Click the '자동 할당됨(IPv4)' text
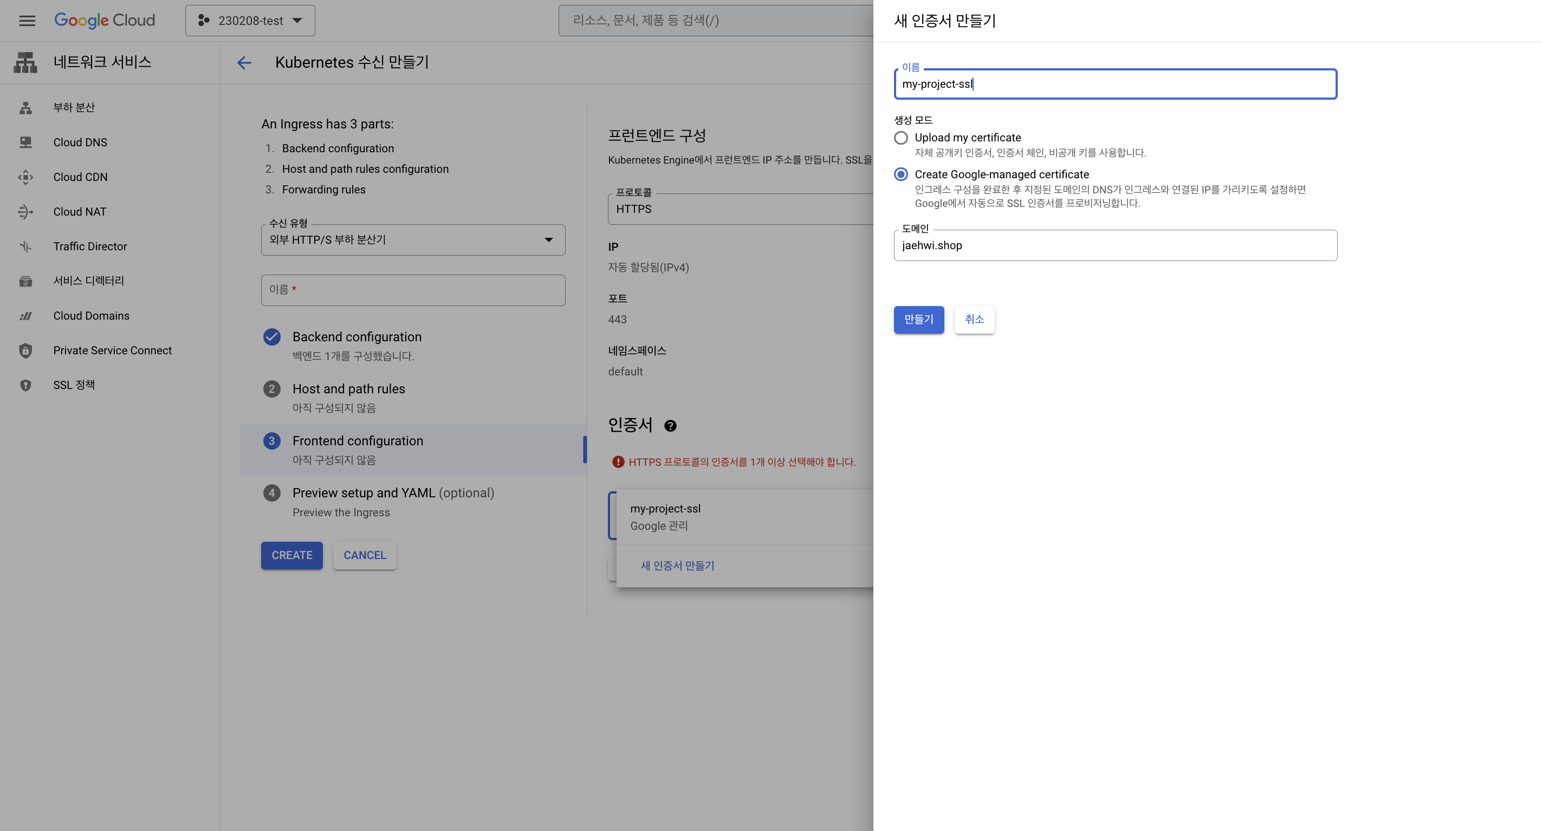 pyautogui.click(x=649, y=268)
